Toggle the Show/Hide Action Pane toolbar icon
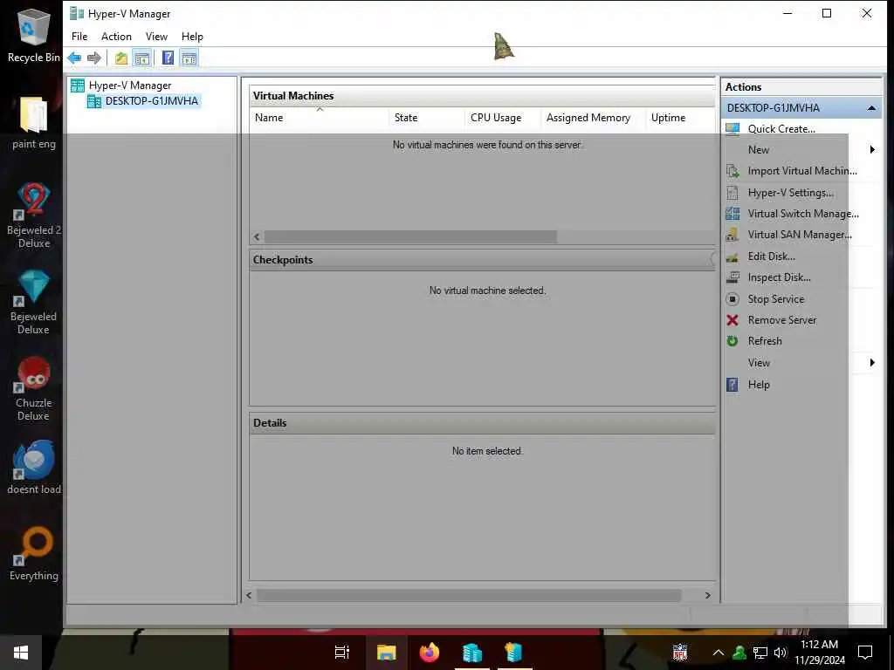Image resolution: width=894 pixels, height=670 pixels. tap(189, 58)
